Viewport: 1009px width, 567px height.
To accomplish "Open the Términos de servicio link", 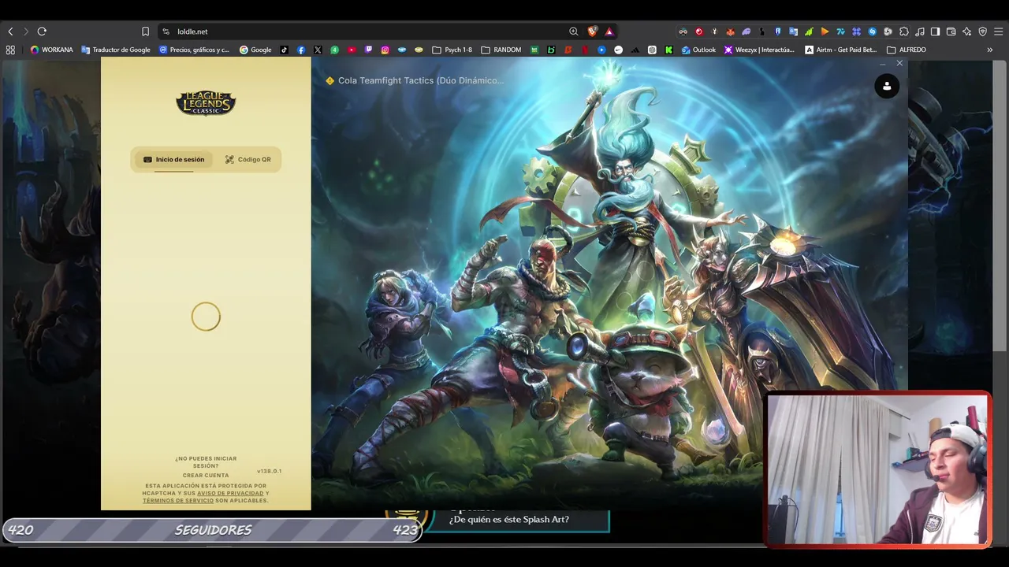I will 178,501.
